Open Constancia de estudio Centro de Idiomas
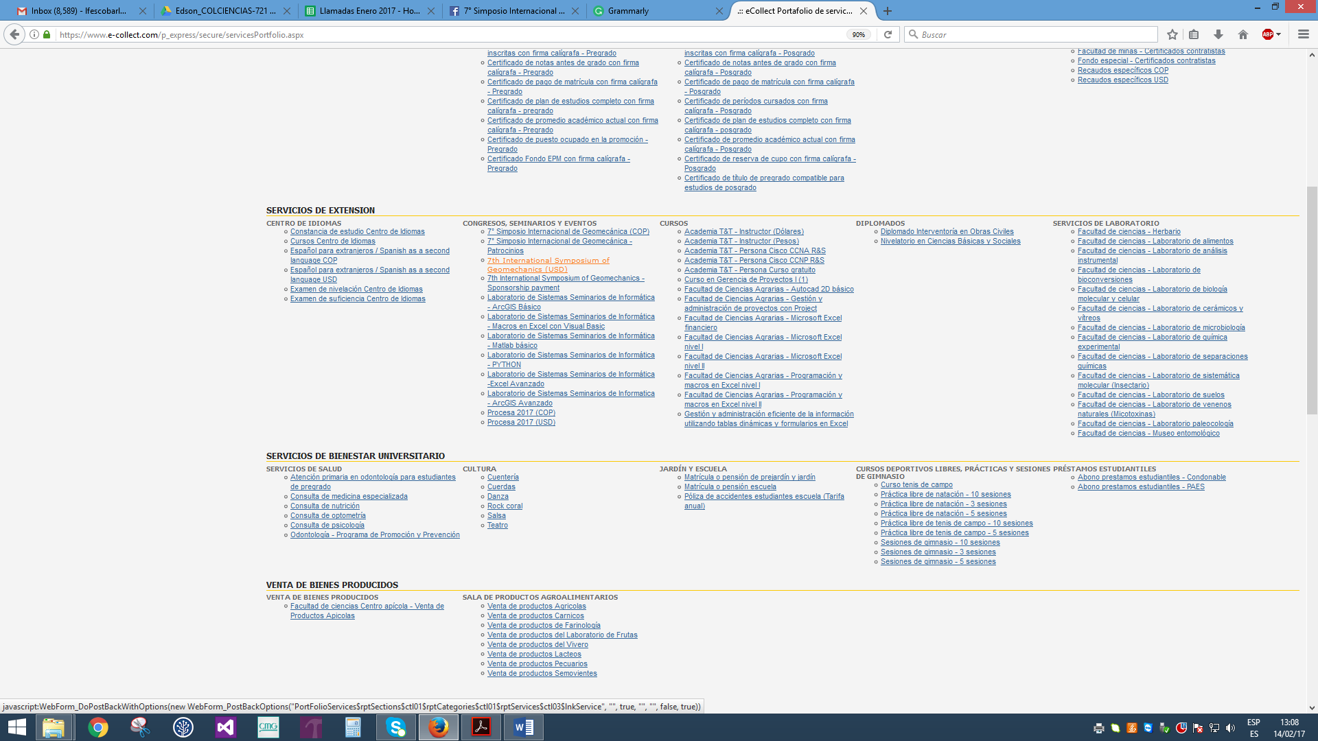The image size is (1318, 741). 357,232
